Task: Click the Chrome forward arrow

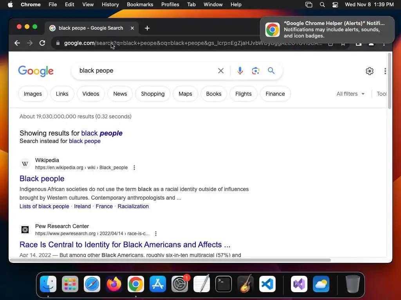Action: tap(30, 43)
